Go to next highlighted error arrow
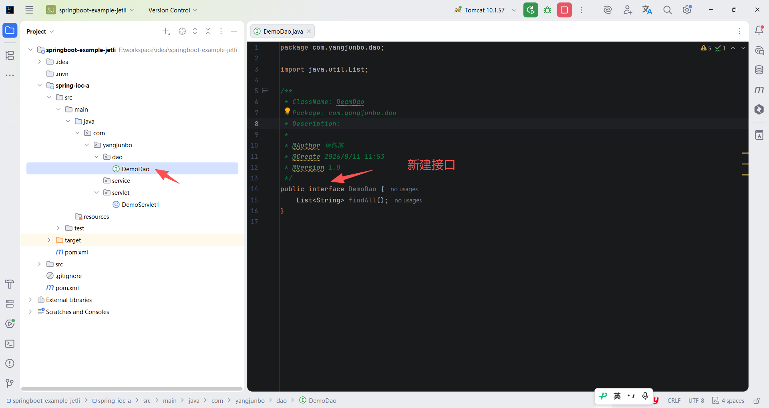This screenshot has width=769, height=408. 743,48
